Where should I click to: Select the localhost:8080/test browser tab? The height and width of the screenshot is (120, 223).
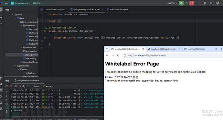point(196,49)
